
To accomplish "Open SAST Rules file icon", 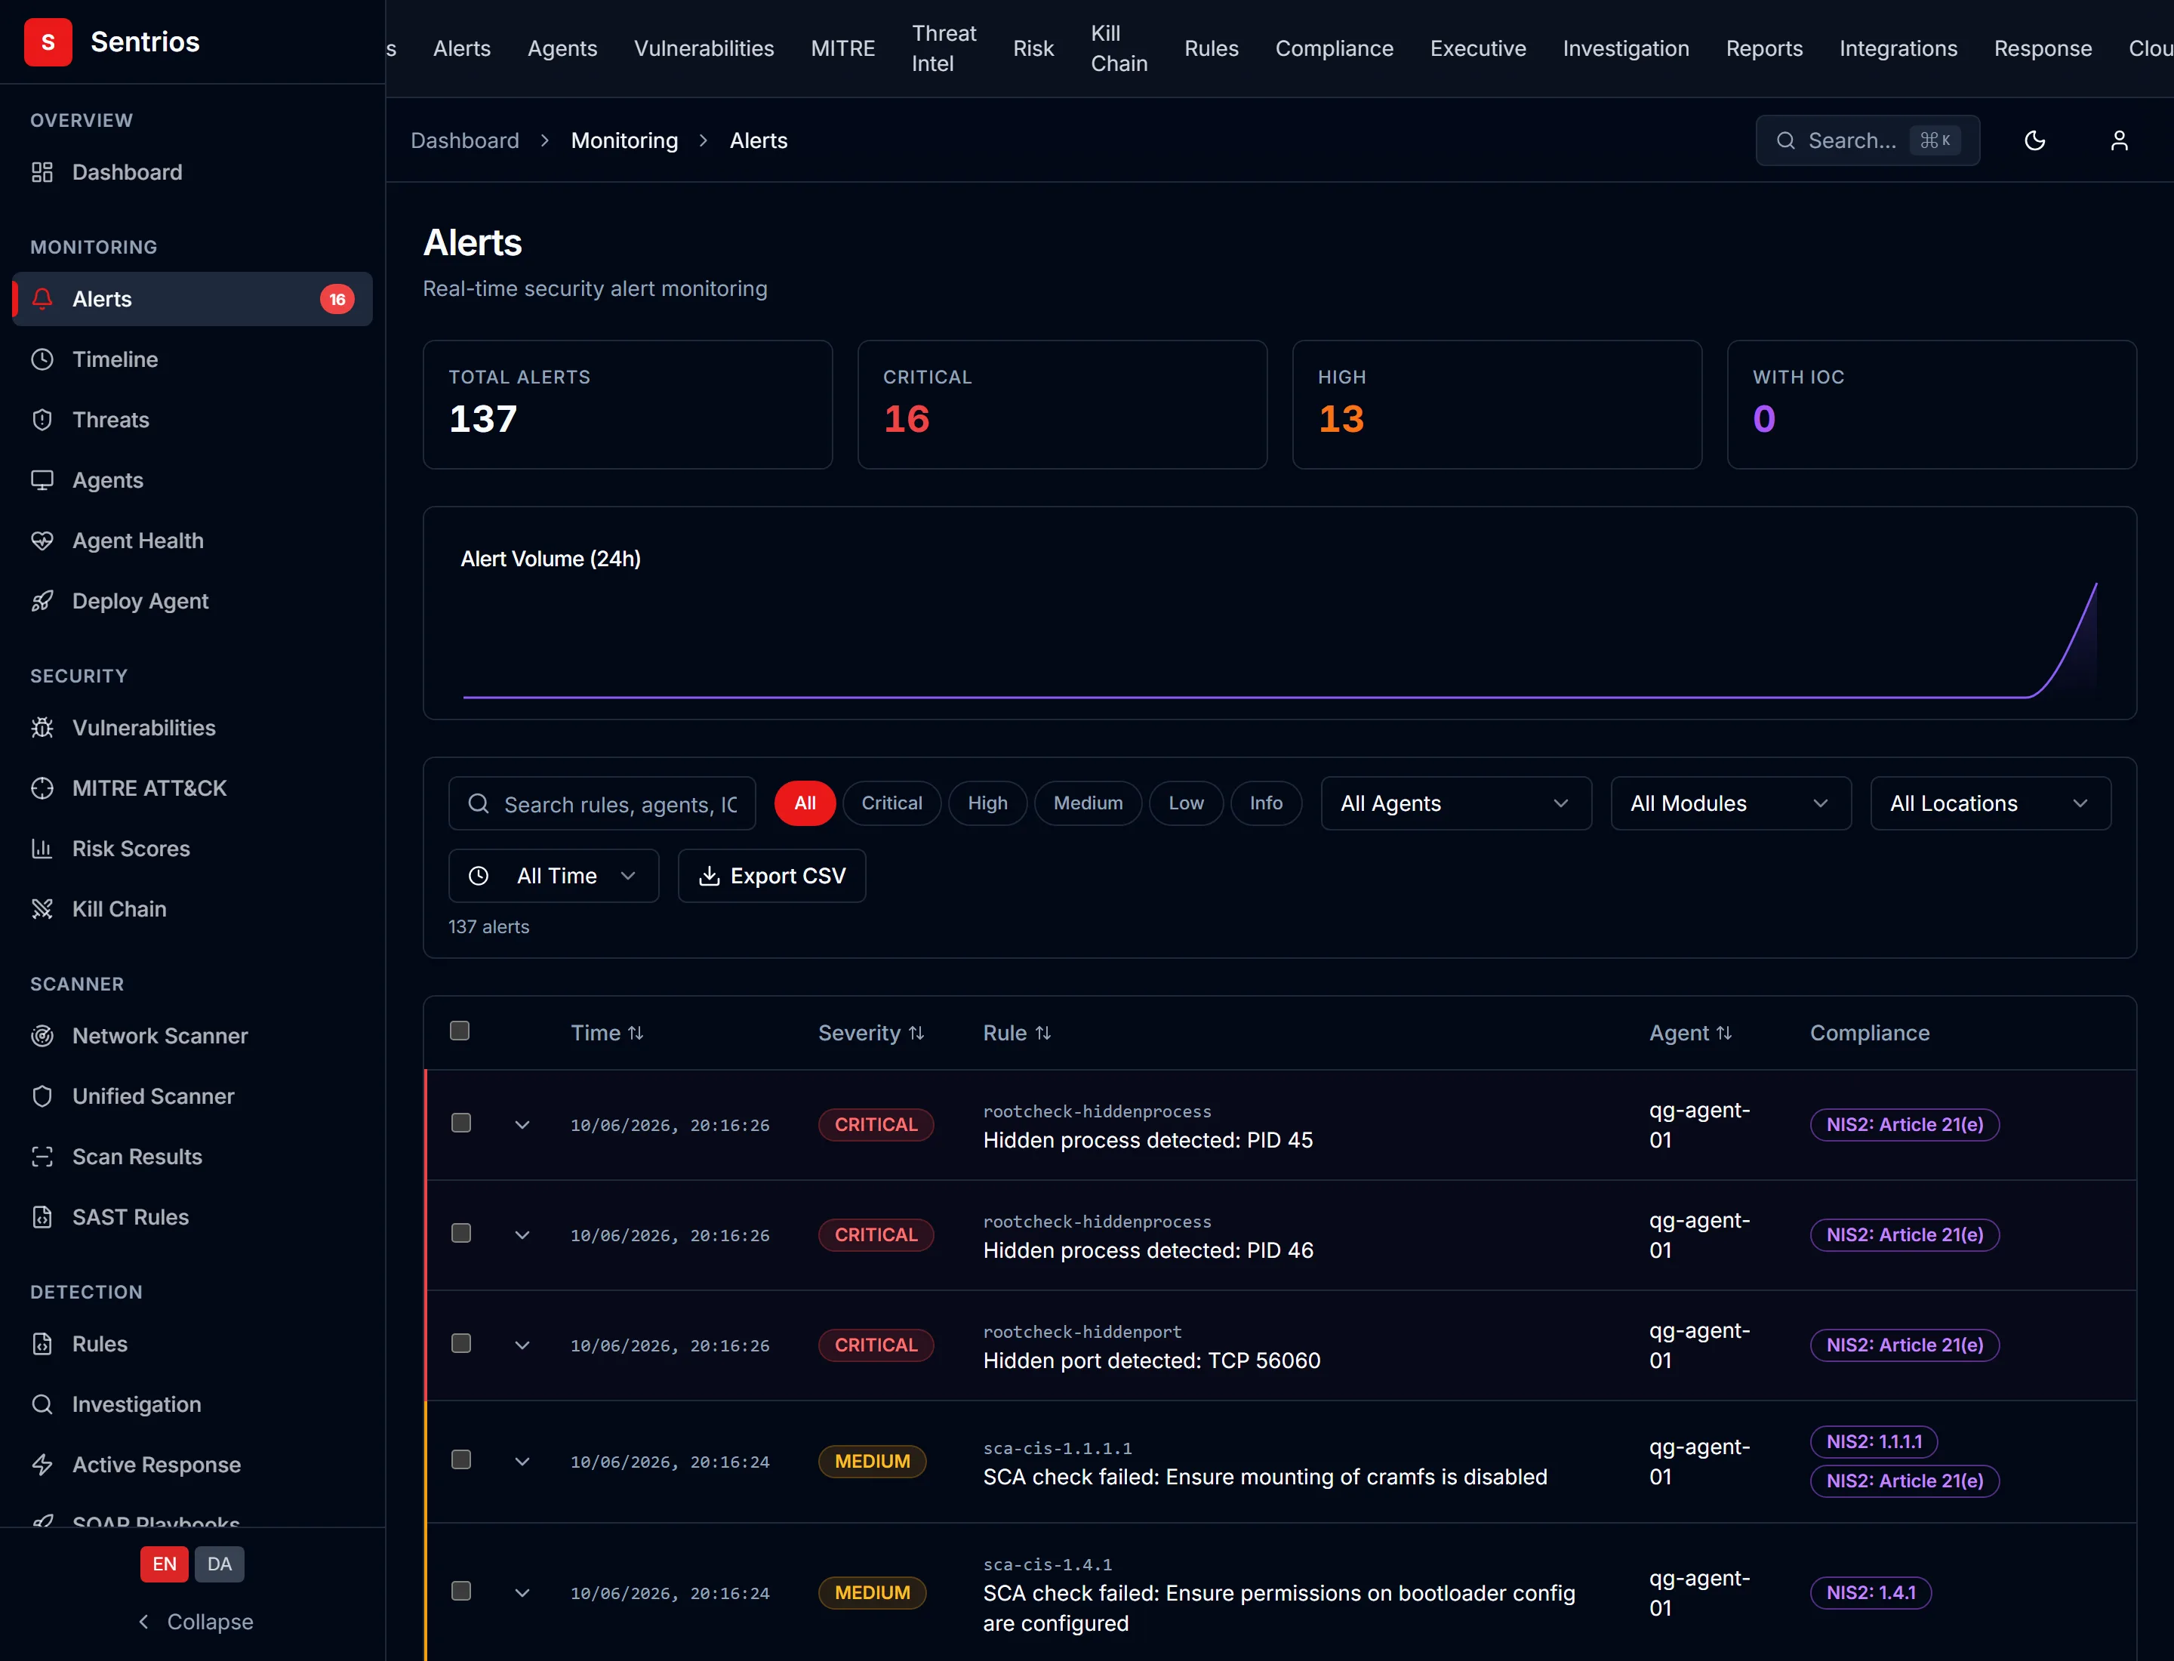I will pyautogui.click(x=42, y=1216).
